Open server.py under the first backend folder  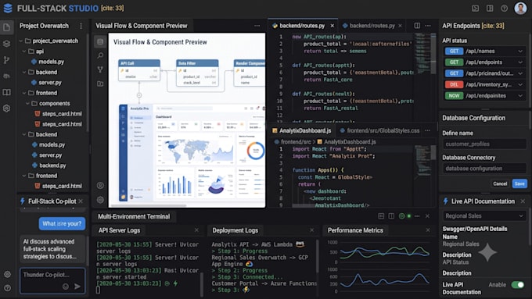pos(49,82)
